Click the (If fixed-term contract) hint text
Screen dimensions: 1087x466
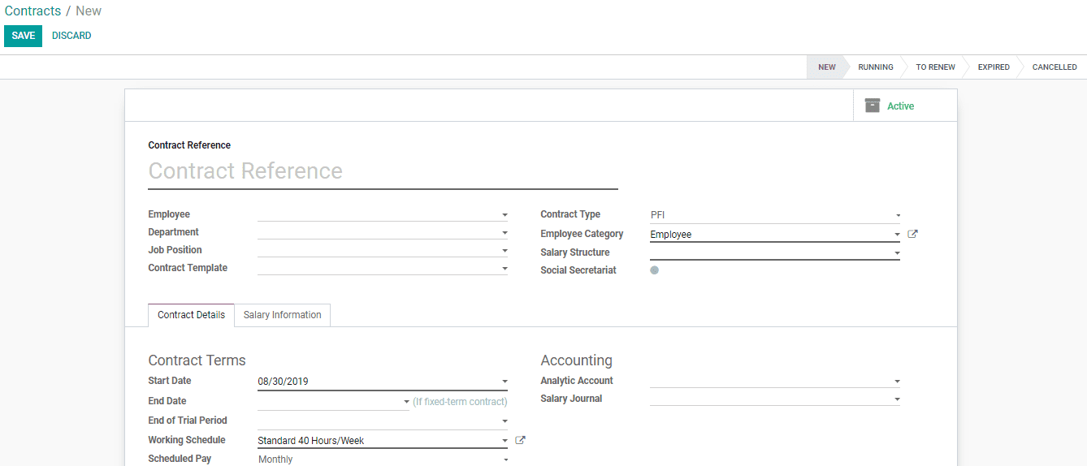coord(460,402)
